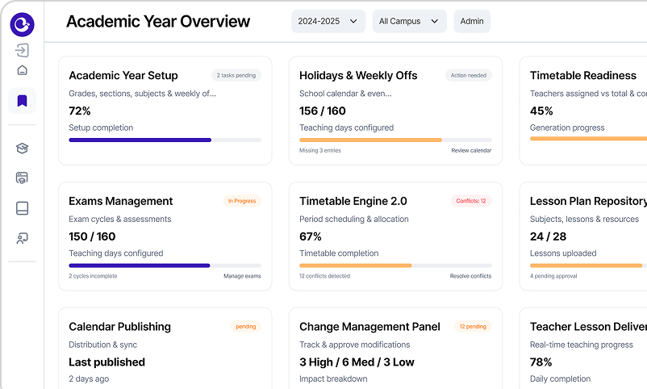The height and width of the screenshot is (389, 647).
Task: Click the login arrow sidebar icon
Action: (23, 50)
